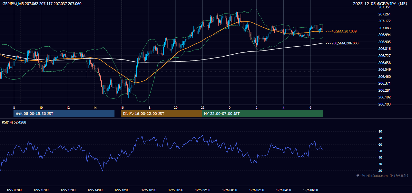Click price axis value 206.994

(x=384, y=35)
